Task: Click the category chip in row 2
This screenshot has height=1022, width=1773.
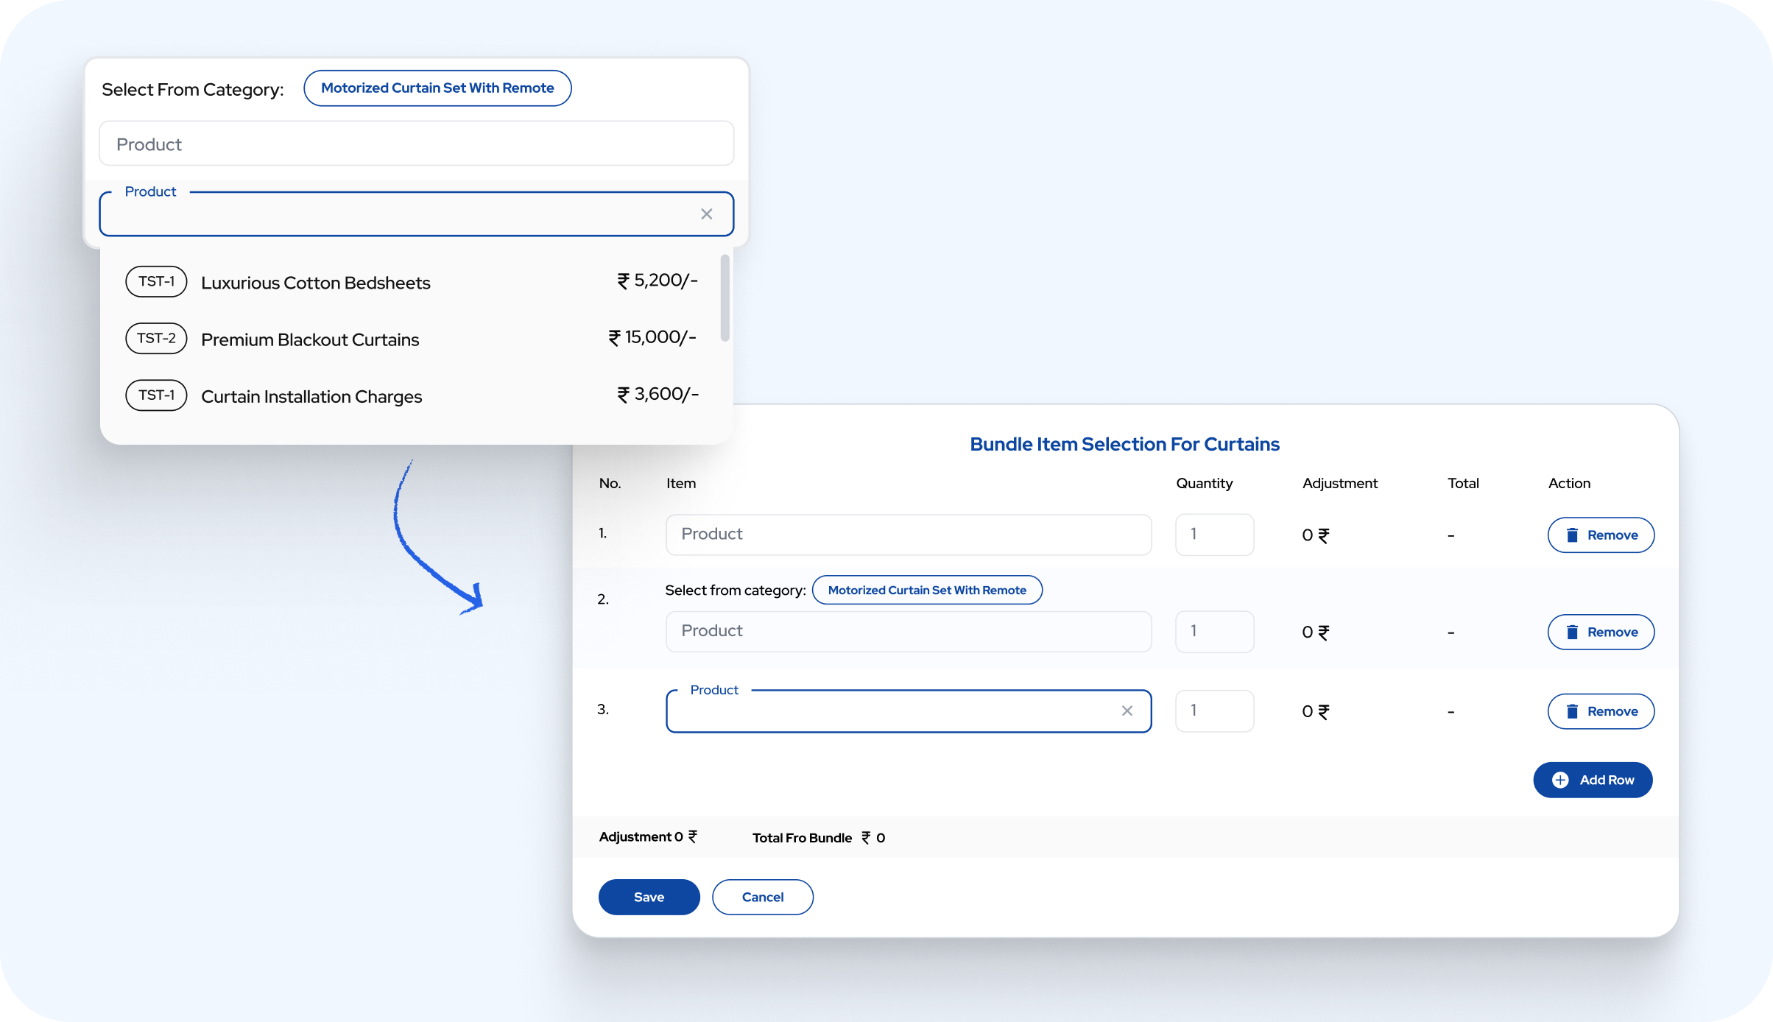Action: [927, 591]
